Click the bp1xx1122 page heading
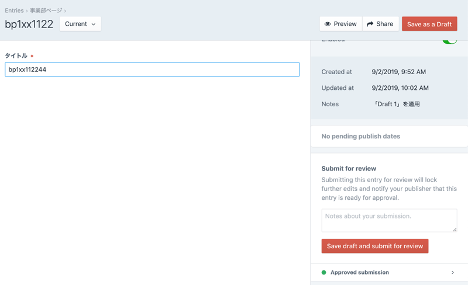Screen dimensions: 468x285 29,24
